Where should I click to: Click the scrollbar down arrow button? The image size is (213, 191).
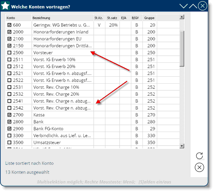coord(182,146)
